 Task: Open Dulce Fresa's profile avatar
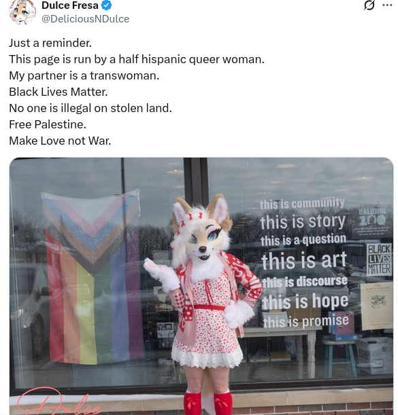(22, 12)
